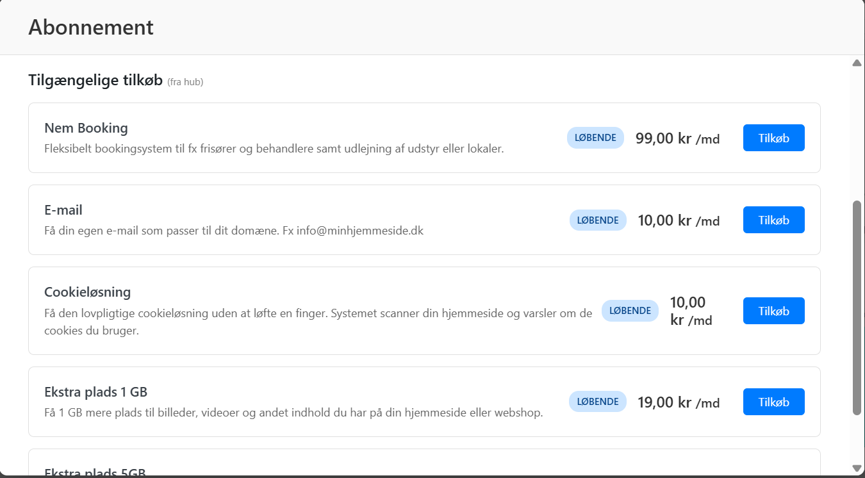Click Tilkøb for the E-mail add-on
This screenshot has height=478, width=865.
click(x=773, y=220)
